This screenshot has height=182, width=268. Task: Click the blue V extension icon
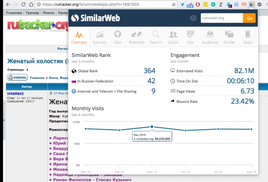[x=182, y=5]
